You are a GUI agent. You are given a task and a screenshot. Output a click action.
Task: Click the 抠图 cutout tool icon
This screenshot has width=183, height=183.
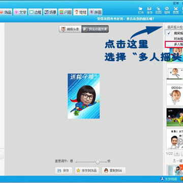click(158, 10)
